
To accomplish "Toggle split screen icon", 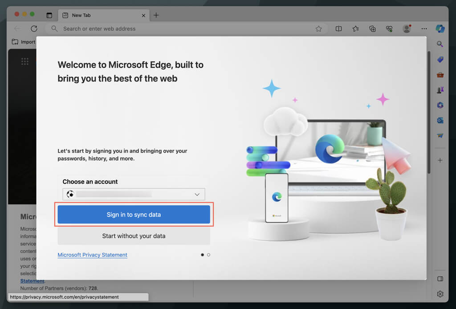I will pyautogui.click(x=338, y=29).
